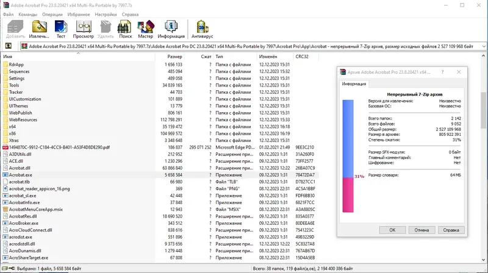Go up one folder level button
This screenshot has height=273, width=488.
pyautogui.click(x=9, y=46)
